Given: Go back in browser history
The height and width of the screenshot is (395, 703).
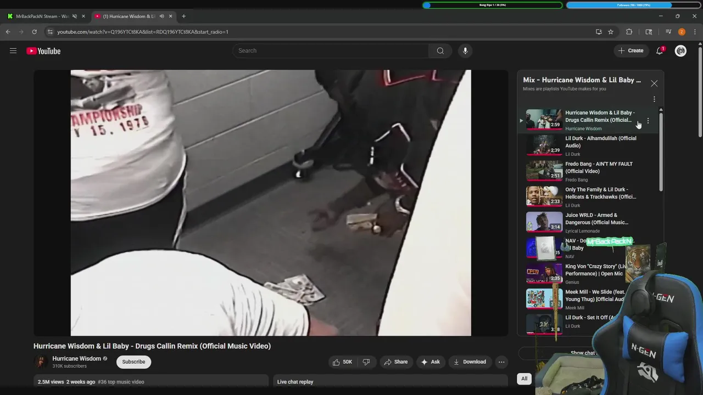Looking at the screenshot, I should [8, 32].
